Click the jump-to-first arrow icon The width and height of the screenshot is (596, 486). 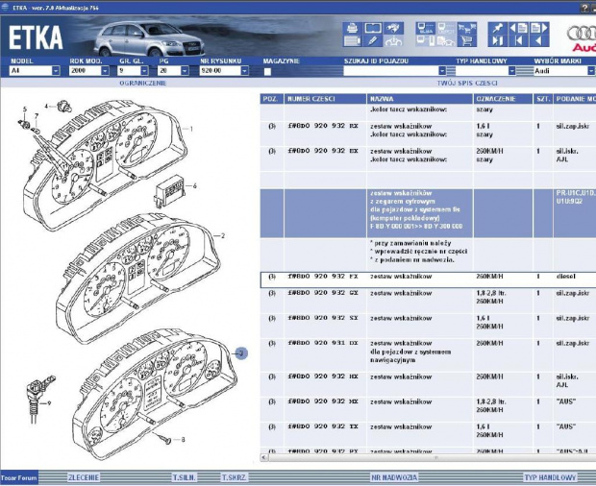tap(518, 40)
